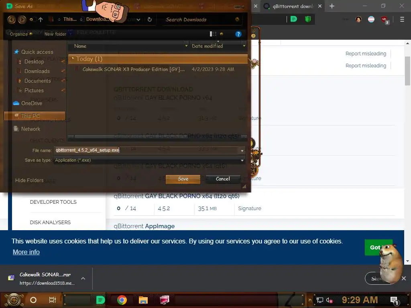Click the striped flag extension icon
This screenshot has height=308, width=411.
tap(371, 19)
